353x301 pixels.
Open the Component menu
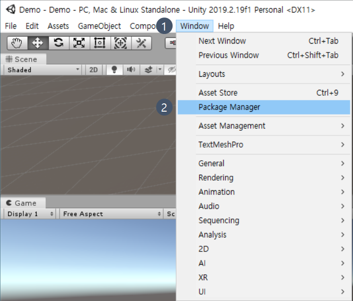tap(142, 26)
